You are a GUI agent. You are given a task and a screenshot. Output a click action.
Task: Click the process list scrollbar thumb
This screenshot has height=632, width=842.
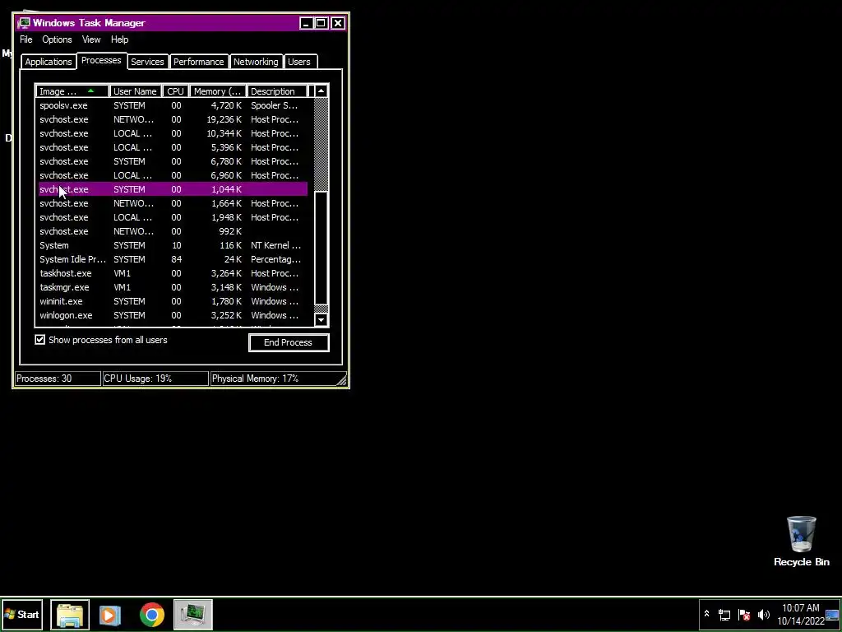322,249
